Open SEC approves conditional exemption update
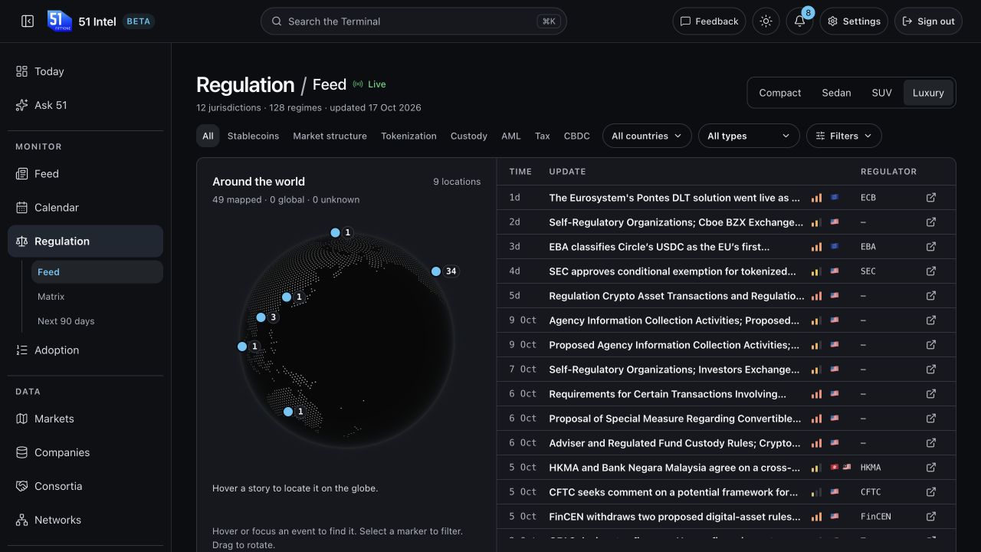Image resolution: width=981 pixels, height=552 pixels. (x=672, y=271)
